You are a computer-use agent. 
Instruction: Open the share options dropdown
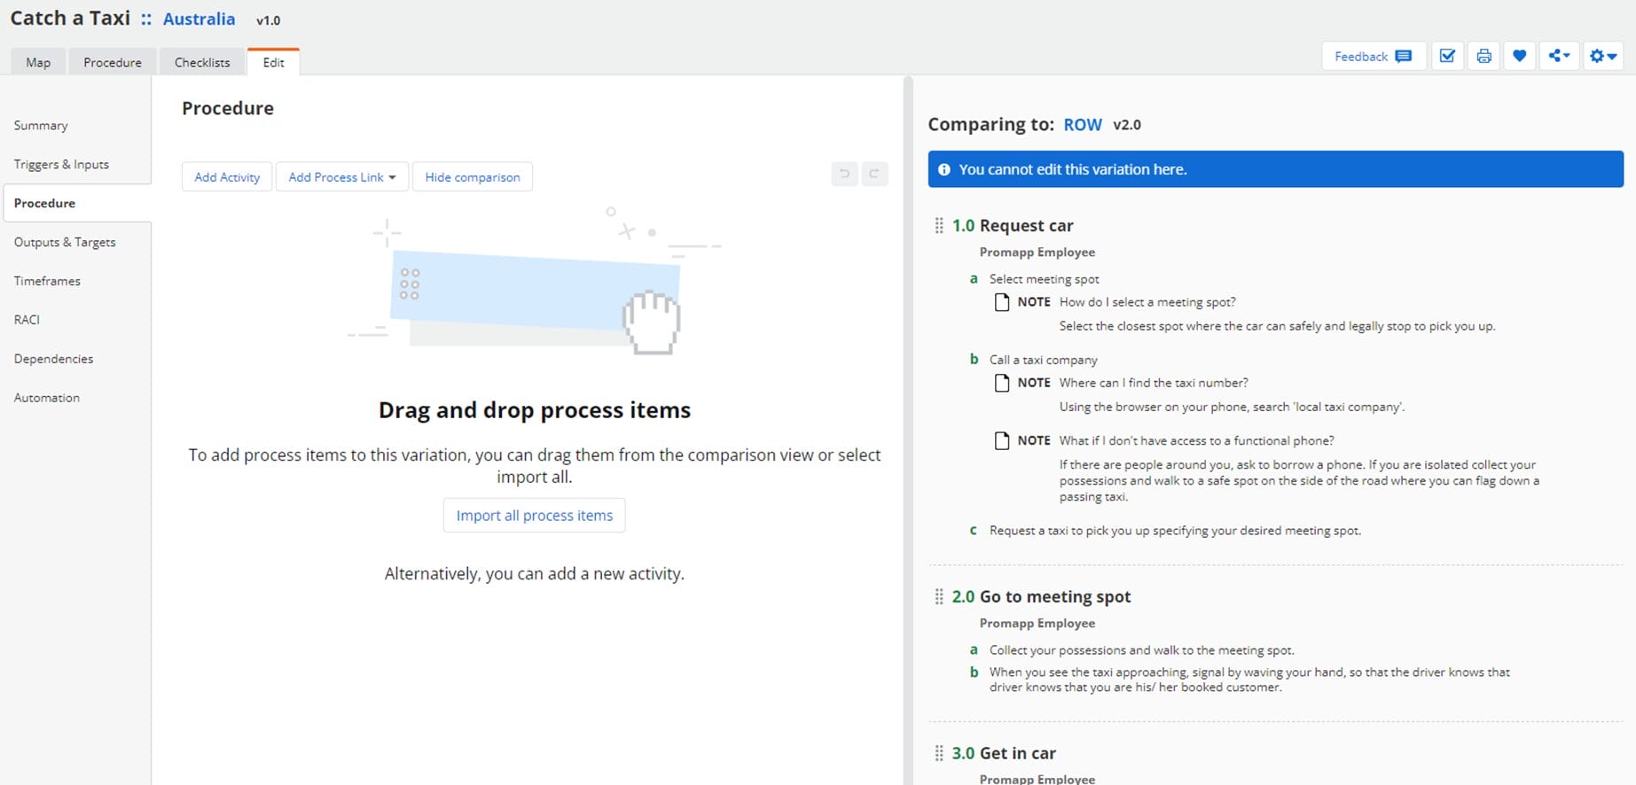coord(1559,57)
